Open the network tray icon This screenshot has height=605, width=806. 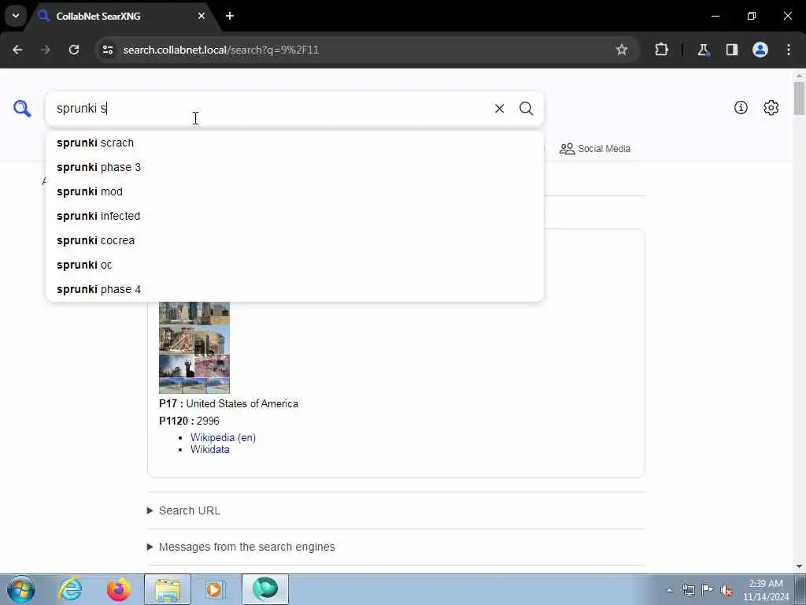coord(688,590)
